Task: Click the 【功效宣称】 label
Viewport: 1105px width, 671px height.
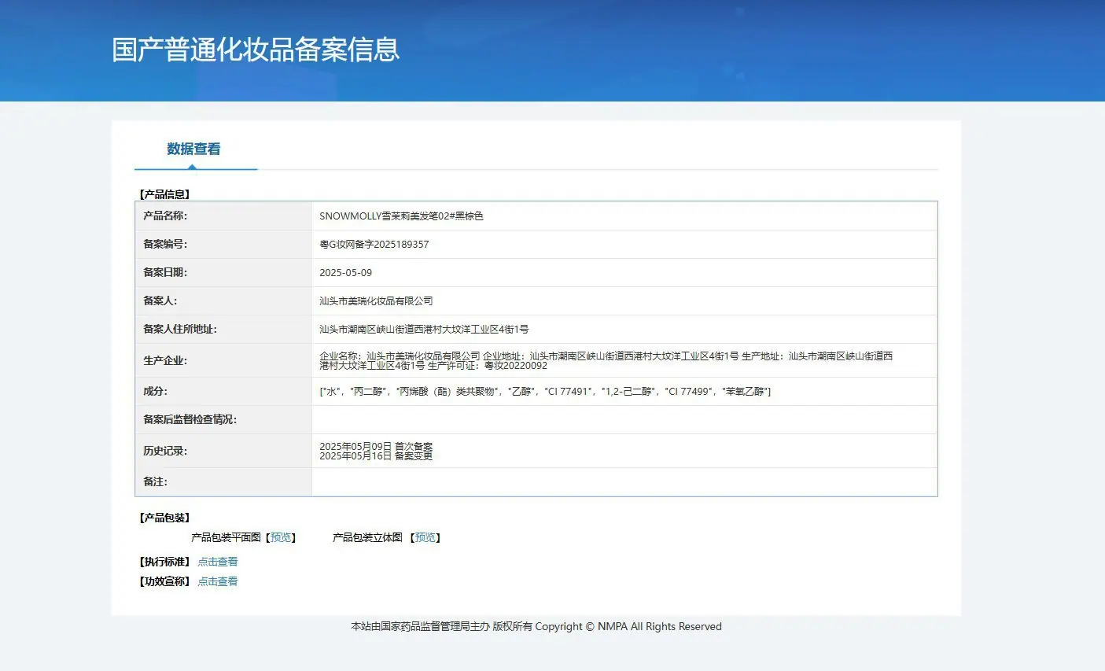Action: [164, 581]
